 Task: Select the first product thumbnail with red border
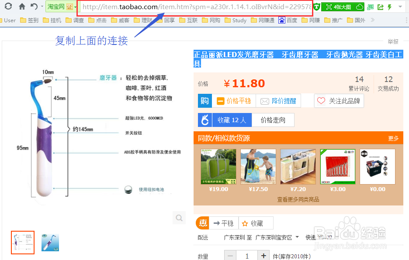click(23, 243)
